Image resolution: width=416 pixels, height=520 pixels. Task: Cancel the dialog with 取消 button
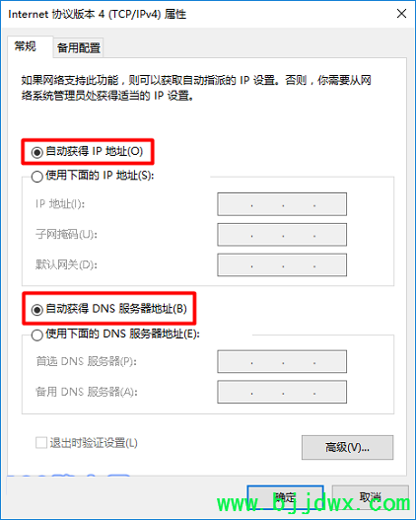pos(370,497)
